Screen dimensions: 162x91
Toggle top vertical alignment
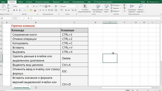pos(40,6)
